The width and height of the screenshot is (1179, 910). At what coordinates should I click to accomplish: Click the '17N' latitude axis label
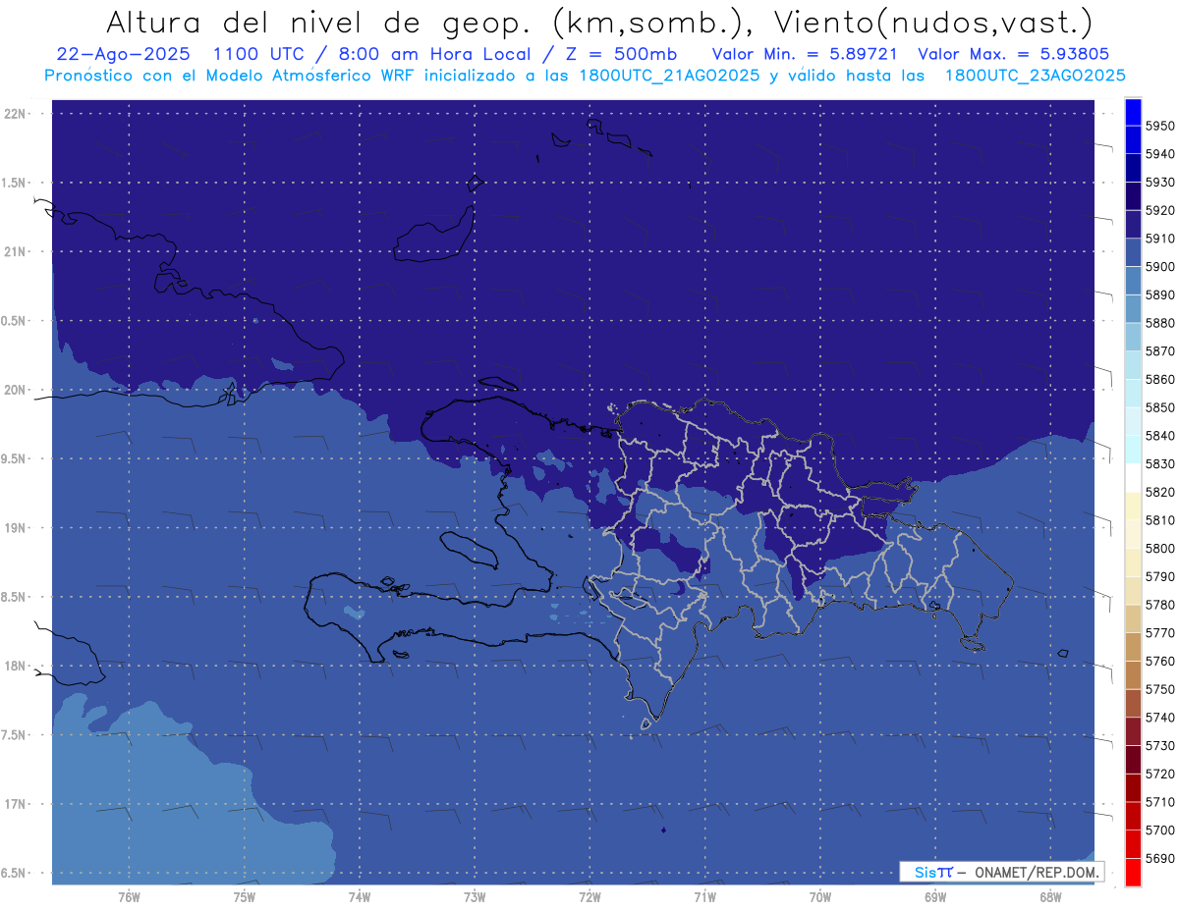click(15, 804)
